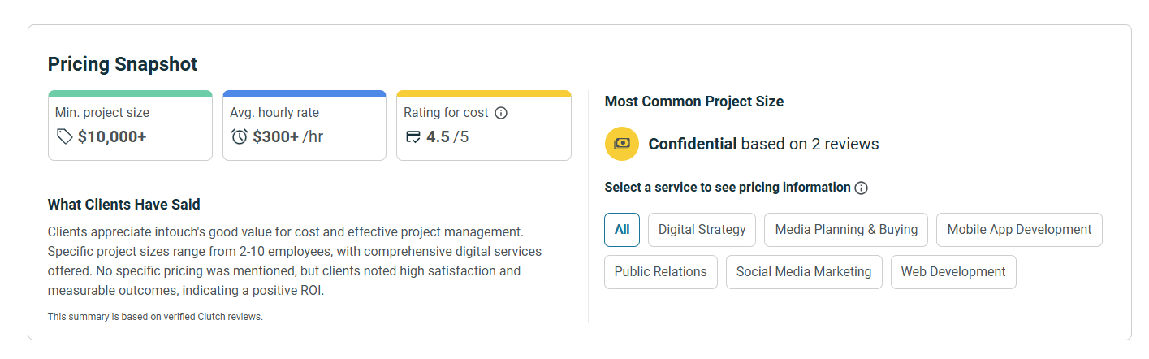Click the What Clients Have Said heading
The height and width of the screenshot is (359, 1149).
pos(124,204)
